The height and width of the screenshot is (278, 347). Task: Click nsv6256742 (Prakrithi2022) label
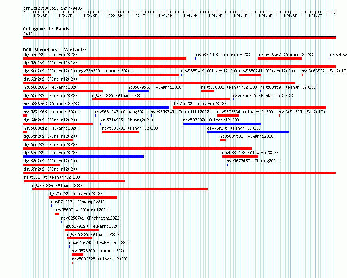[x=99, y=243]
